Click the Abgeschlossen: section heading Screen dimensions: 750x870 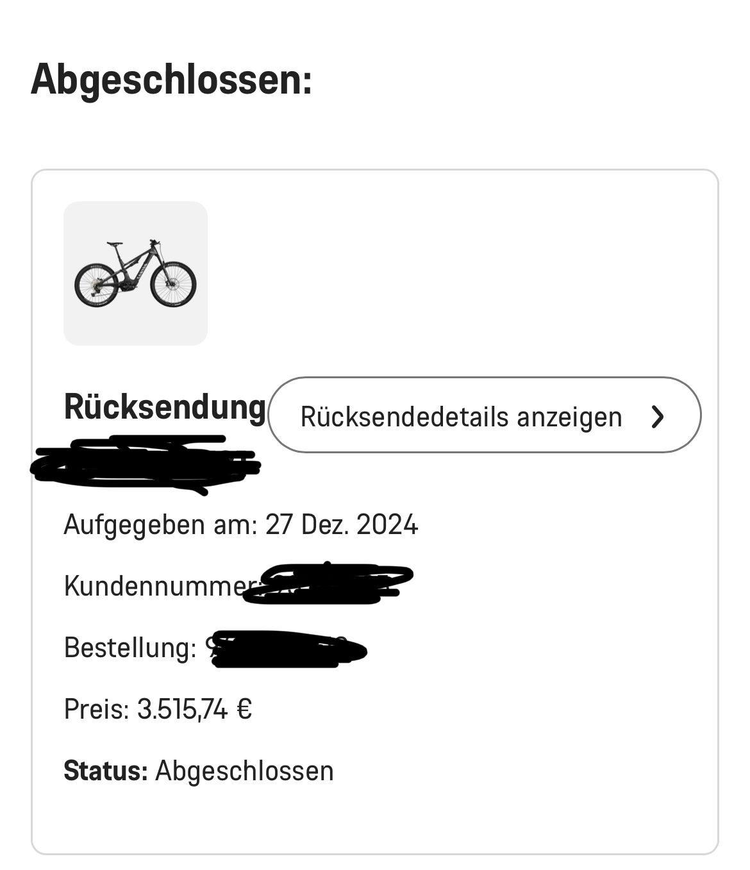(x=172, y=79)
